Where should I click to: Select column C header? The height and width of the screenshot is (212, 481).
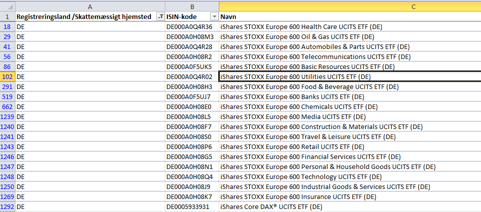pyautogui.click(x=350, y=6)
